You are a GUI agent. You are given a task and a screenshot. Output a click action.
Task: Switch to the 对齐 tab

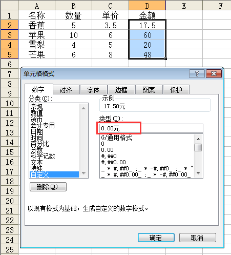[x=66, y=90]
